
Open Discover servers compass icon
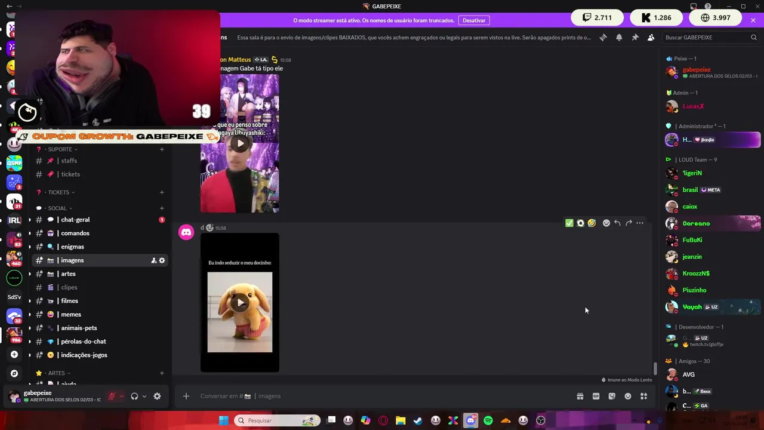pyautogui.click(x=14, y=373)
